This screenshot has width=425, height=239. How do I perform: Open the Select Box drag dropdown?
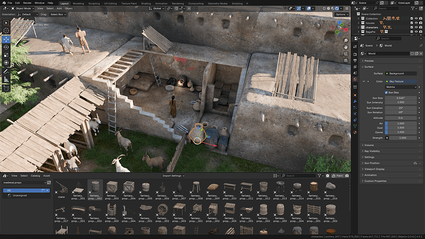[x=58, y=14]
